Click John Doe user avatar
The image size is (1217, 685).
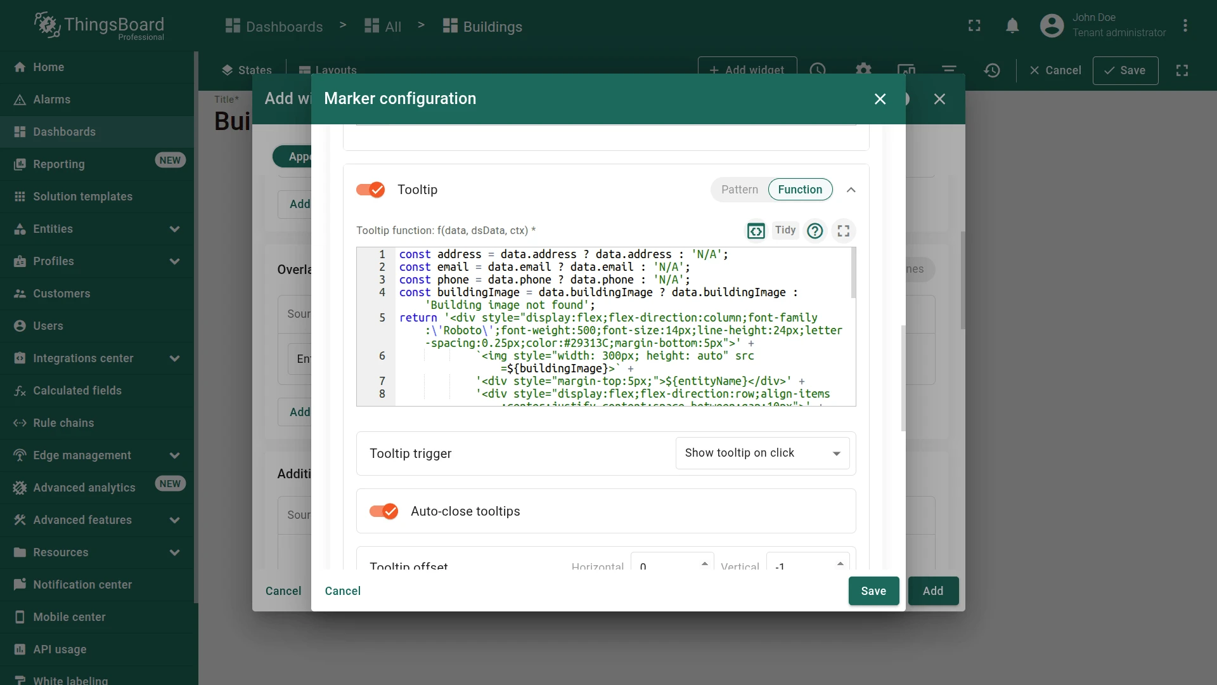[x=1052, y=25]
